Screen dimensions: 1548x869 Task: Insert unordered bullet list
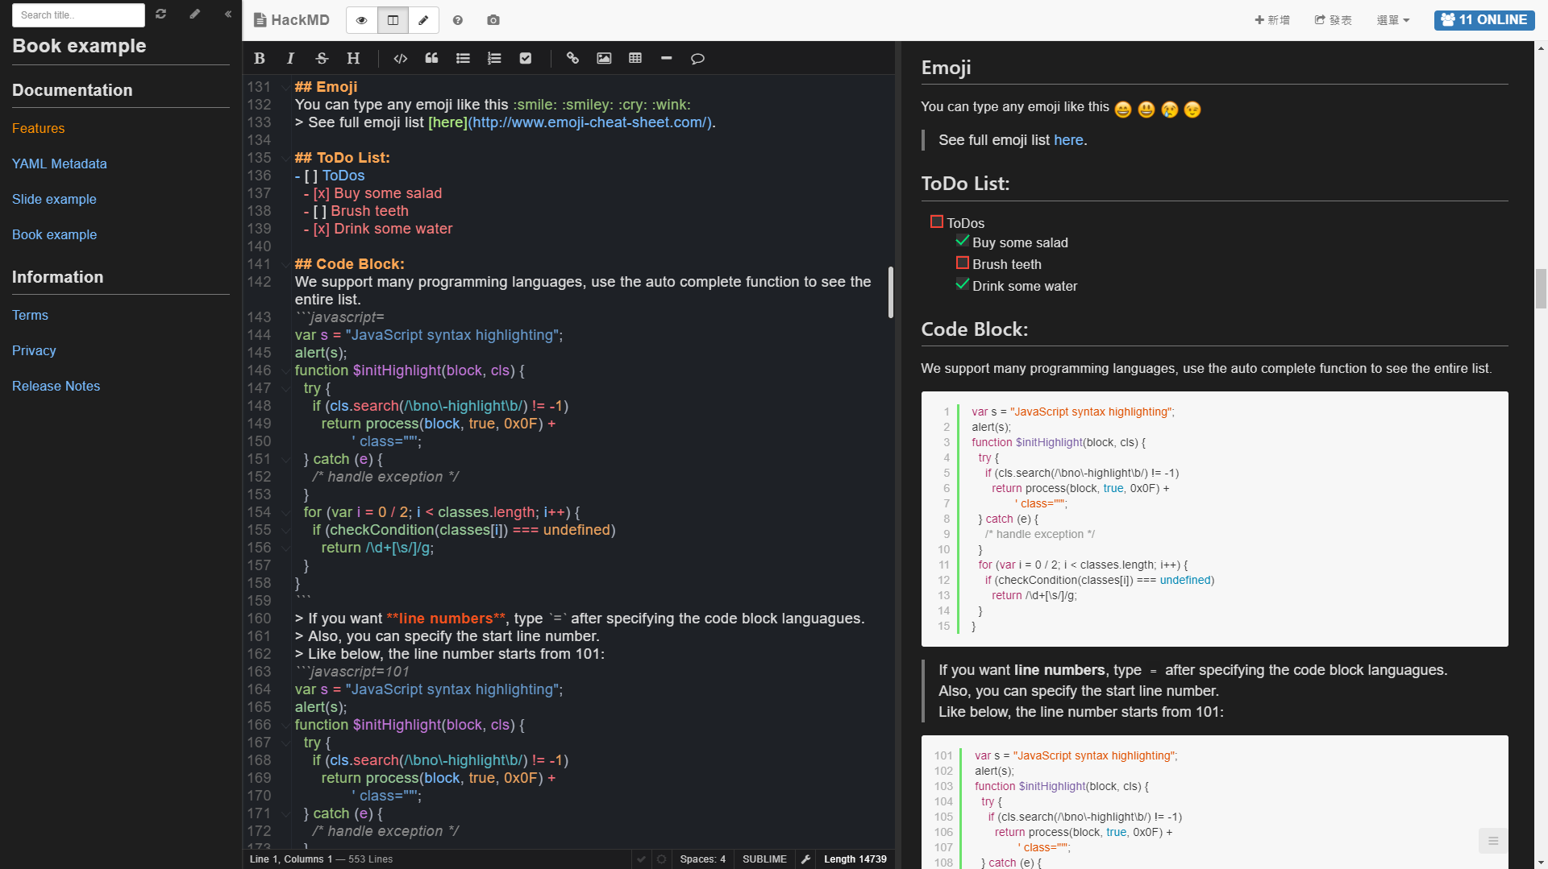pos(463,58)
